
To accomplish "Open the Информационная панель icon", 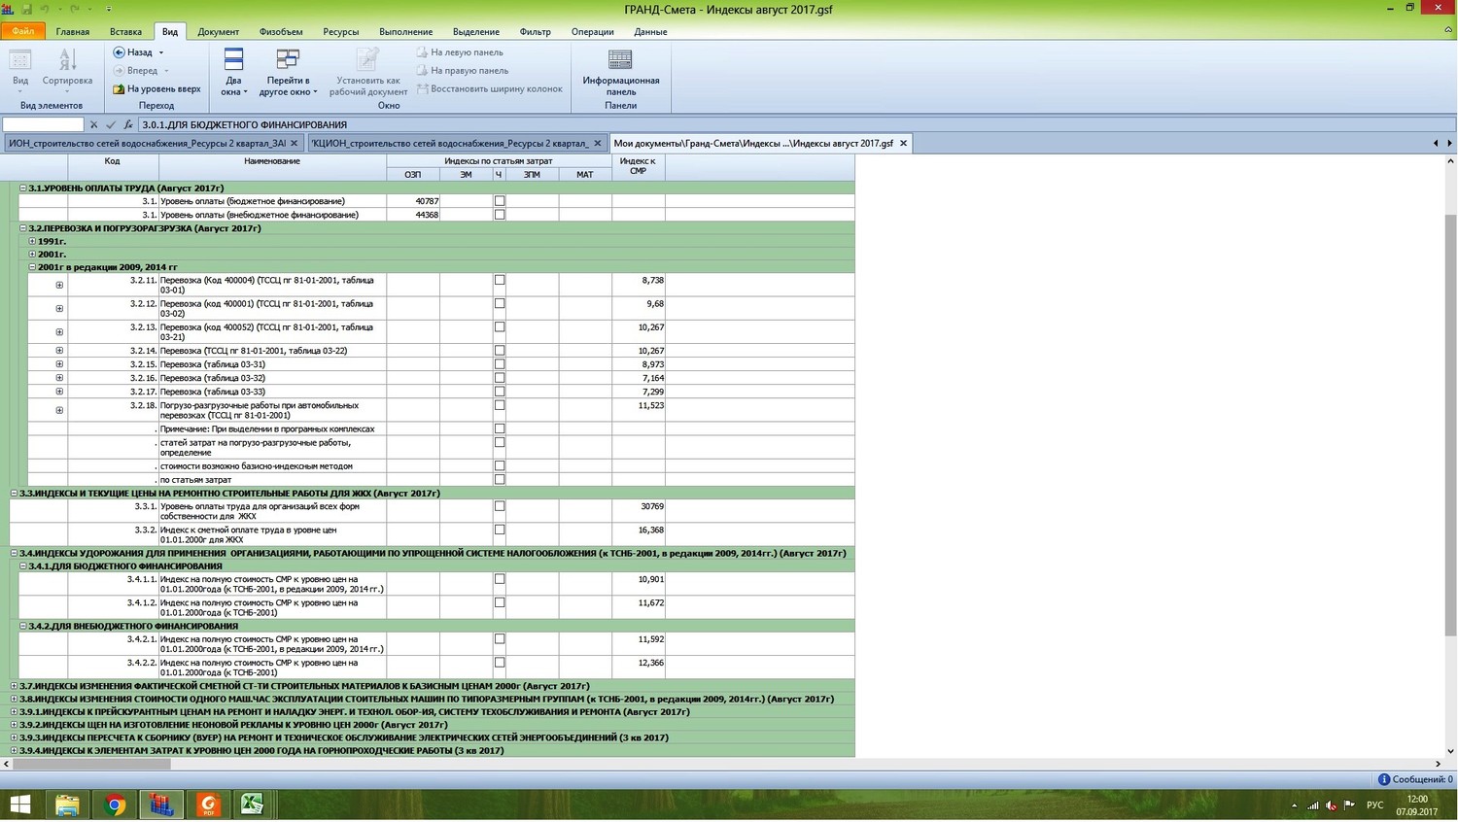I will coord(620,60).
